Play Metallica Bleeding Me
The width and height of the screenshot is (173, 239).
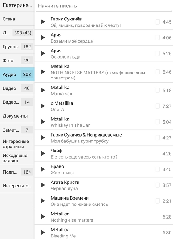click(43, 232)
